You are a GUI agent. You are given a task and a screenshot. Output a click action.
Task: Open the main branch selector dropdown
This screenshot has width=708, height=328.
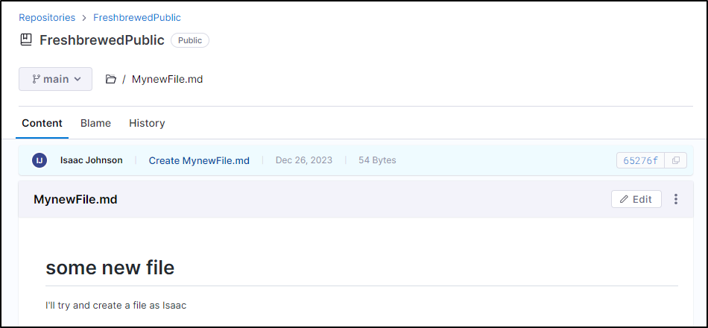(56, 79)
